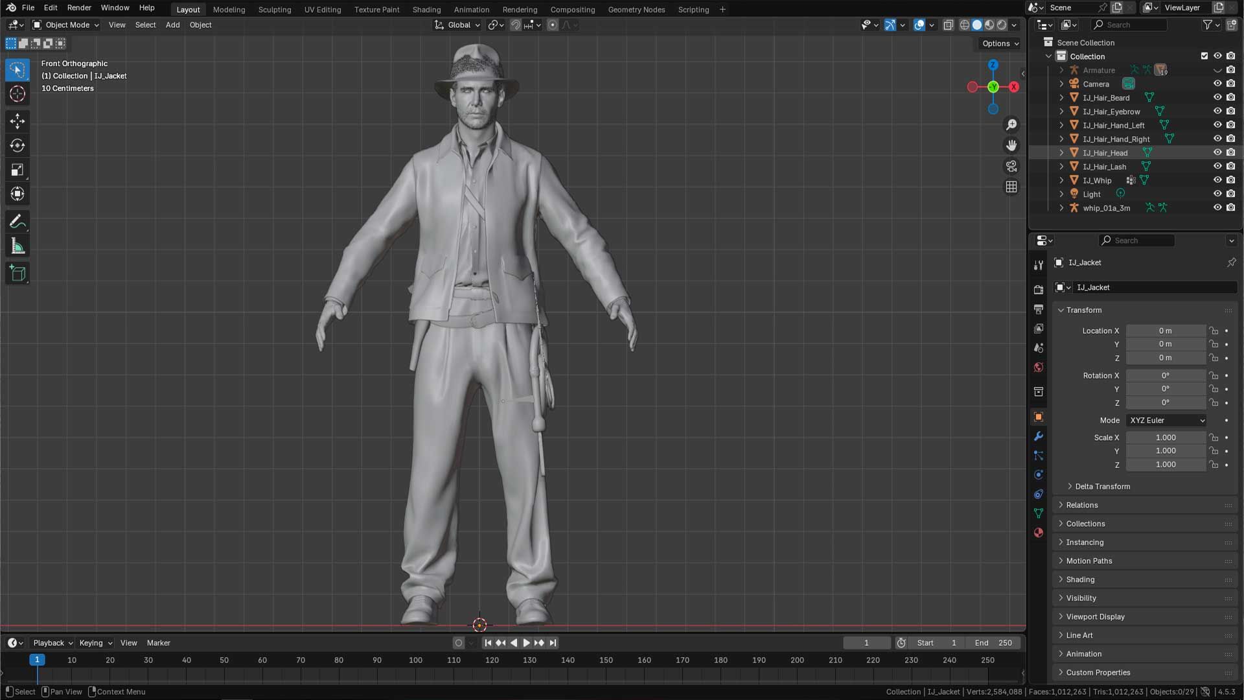The width and height of the screenshot is (1244, 700).
Task: Open the Render properties tab
Action: tap(1039, 290)
